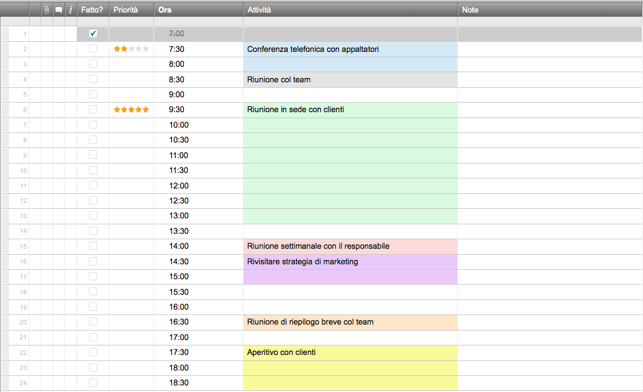Select the 'Riunione col team' cell
The height and width of the screenshot is (392, 643).
pyautogui.click(x=350, y=79)
